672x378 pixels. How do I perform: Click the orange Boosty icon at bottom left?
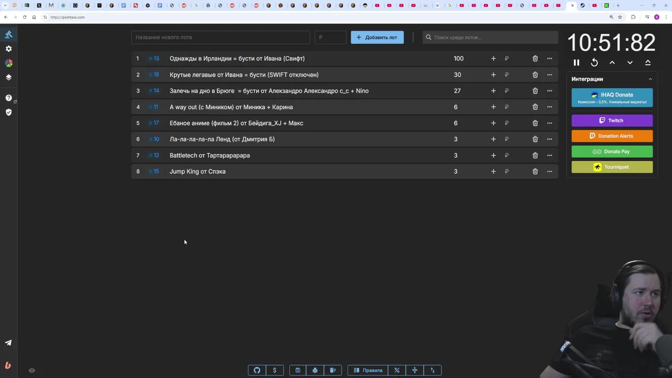point(8,365)
